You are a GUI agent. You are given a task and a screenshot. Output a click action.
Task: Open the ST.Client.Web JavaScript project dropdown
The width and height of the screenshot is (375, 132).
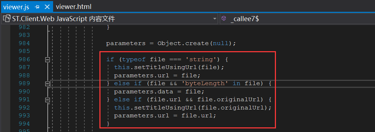(x=109, y=19)
